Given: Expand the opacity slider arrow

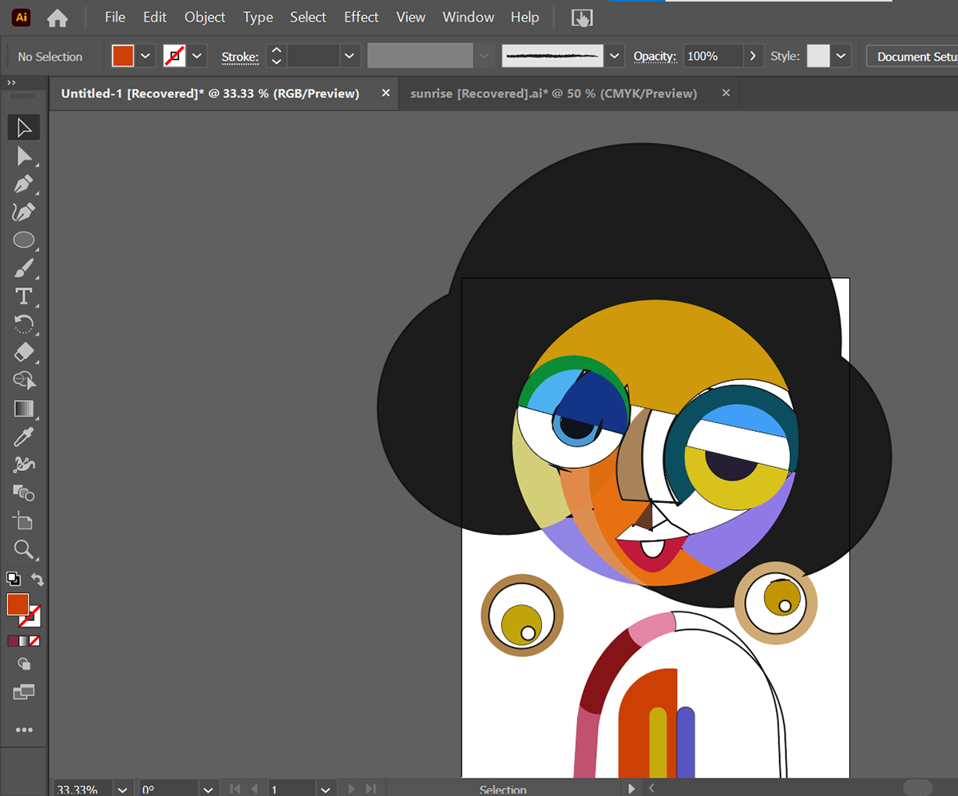Looking at the screenshot, I should 753,56.
